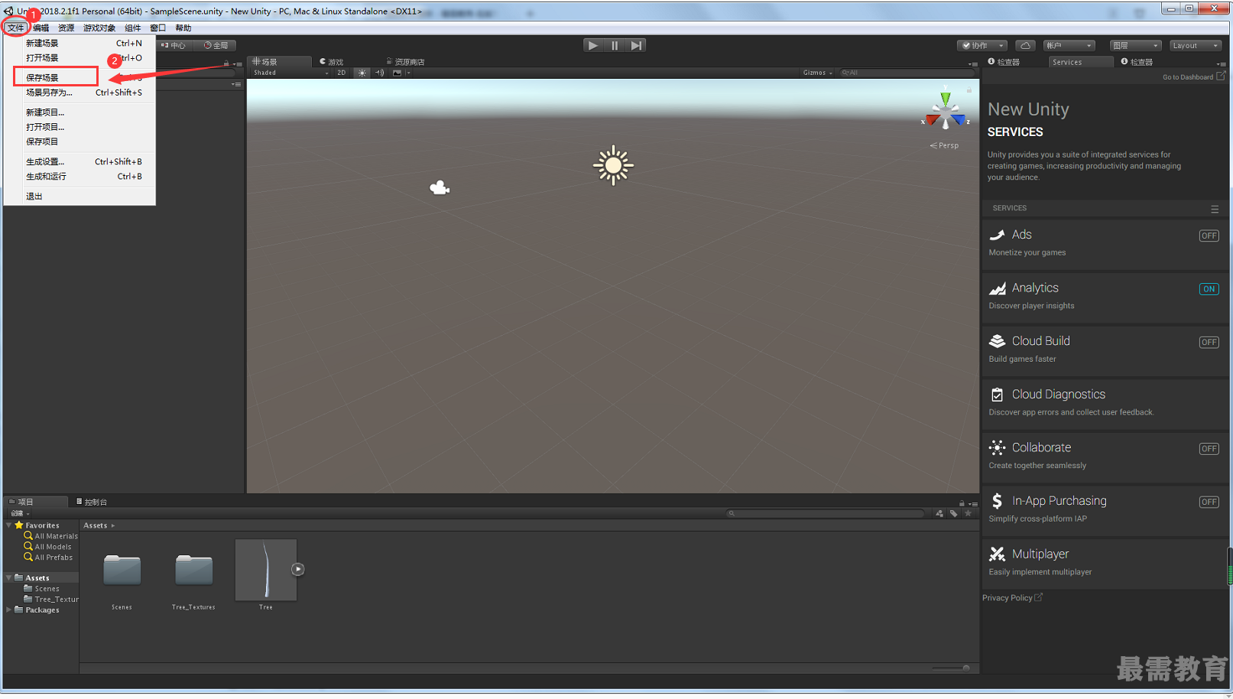Open the Gizmos dropdown

click(817, 73)
